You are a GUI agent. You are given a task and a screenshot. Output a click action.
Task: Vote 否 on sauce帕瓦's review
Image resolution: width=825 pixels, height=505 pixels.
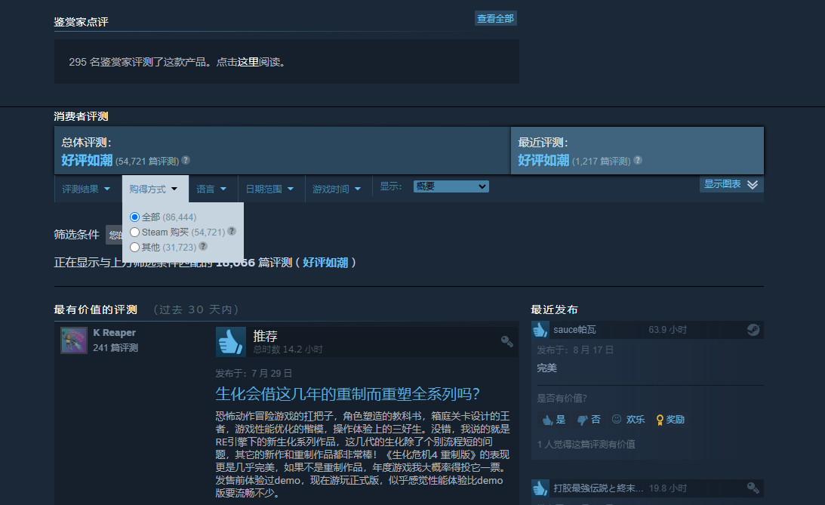[589, 420]
